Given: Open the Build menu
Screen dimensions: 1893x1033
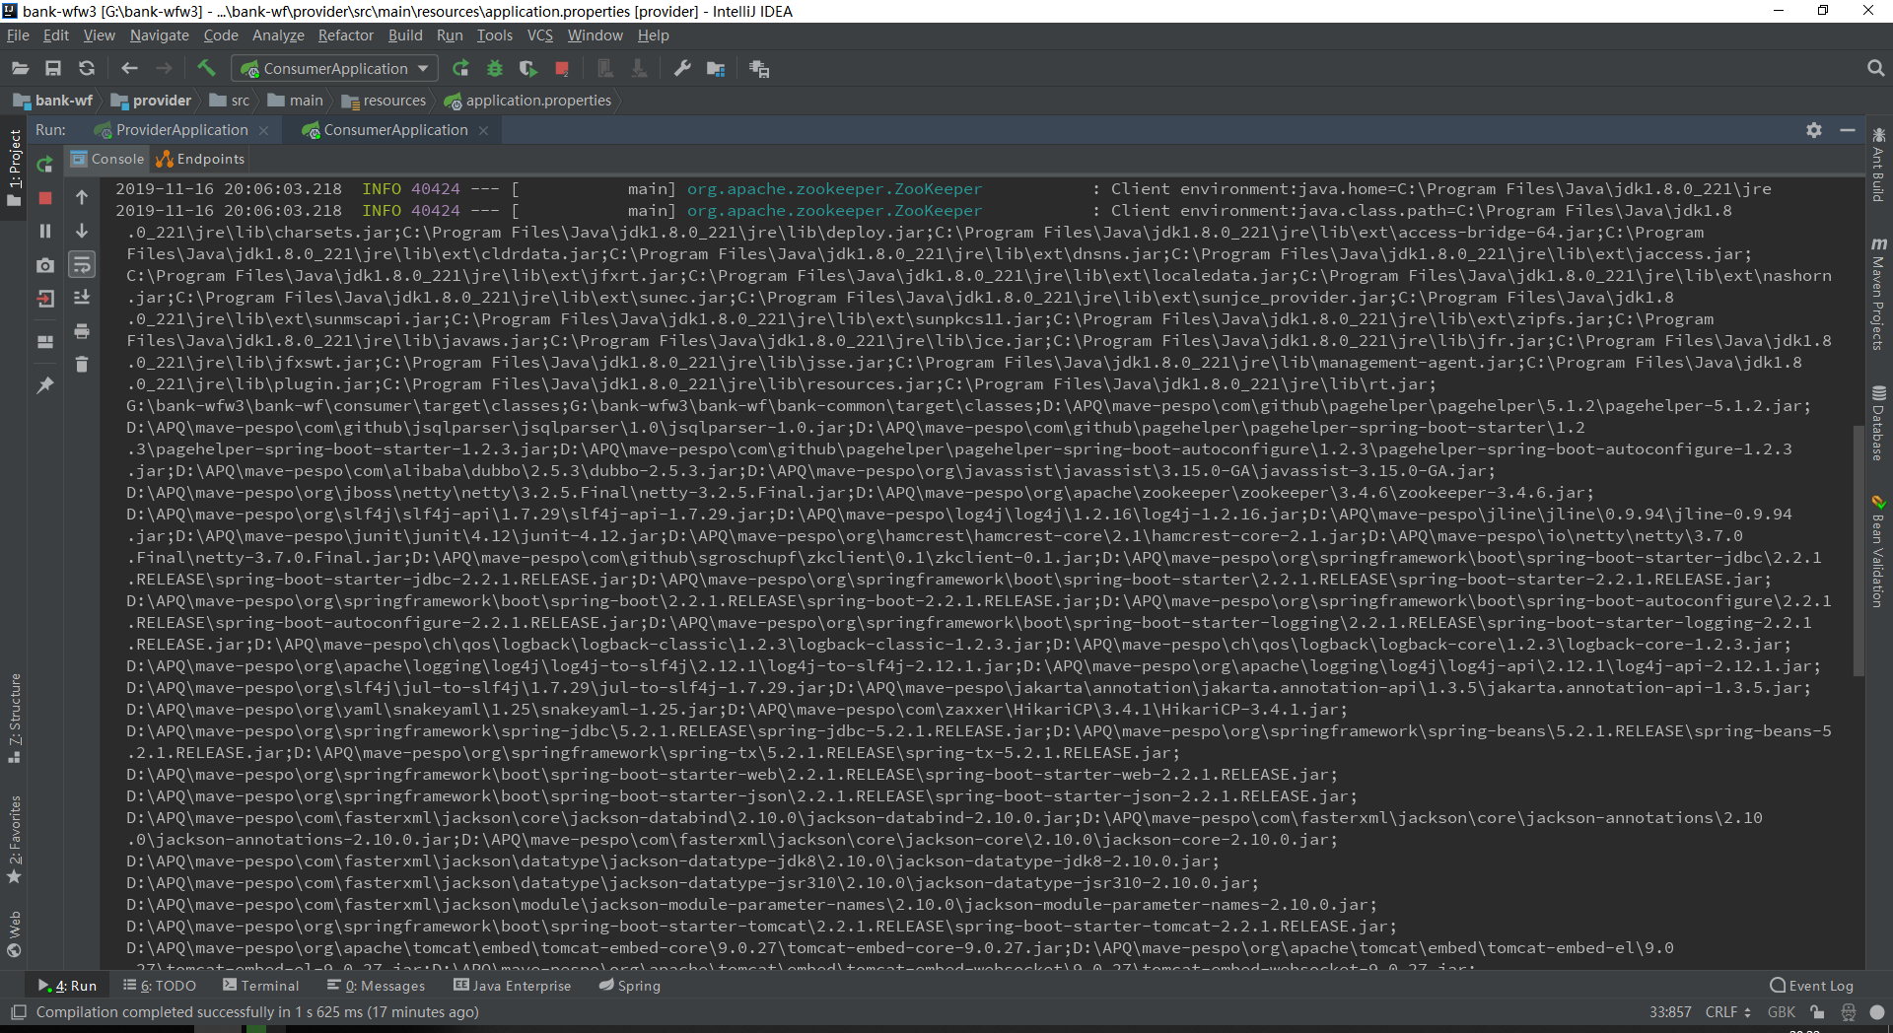Looking at the screenshot, I should point(405,35).
